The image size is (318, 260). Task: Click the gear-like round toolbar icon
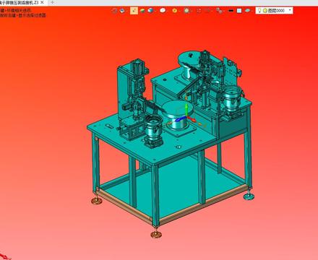click(186, 11)
